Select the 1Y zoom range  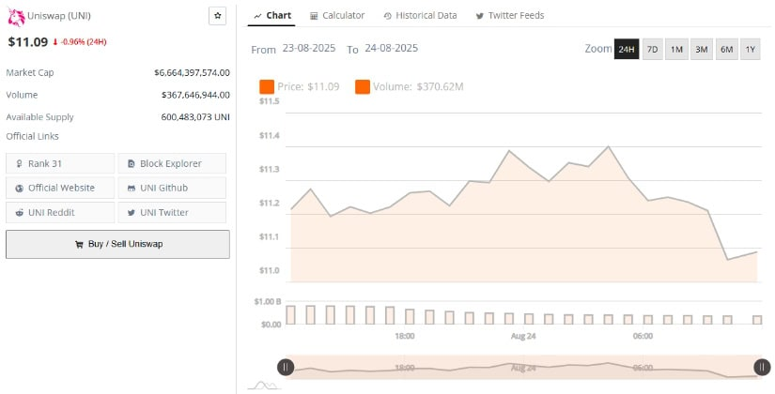tap(751, 49)
